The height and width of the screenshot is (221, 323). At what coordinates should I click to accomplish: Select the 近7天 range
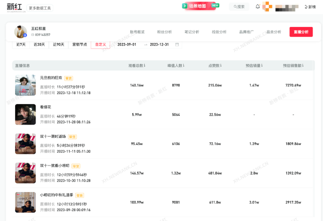point(21,44)
